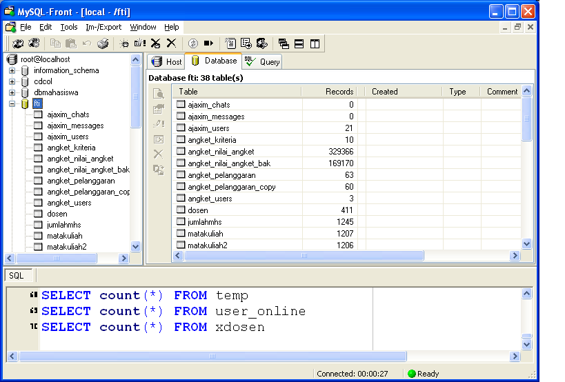Click the table list horizontal scroll-right arrow
Viewport: 565px width, 382px height.
point(515,256)
